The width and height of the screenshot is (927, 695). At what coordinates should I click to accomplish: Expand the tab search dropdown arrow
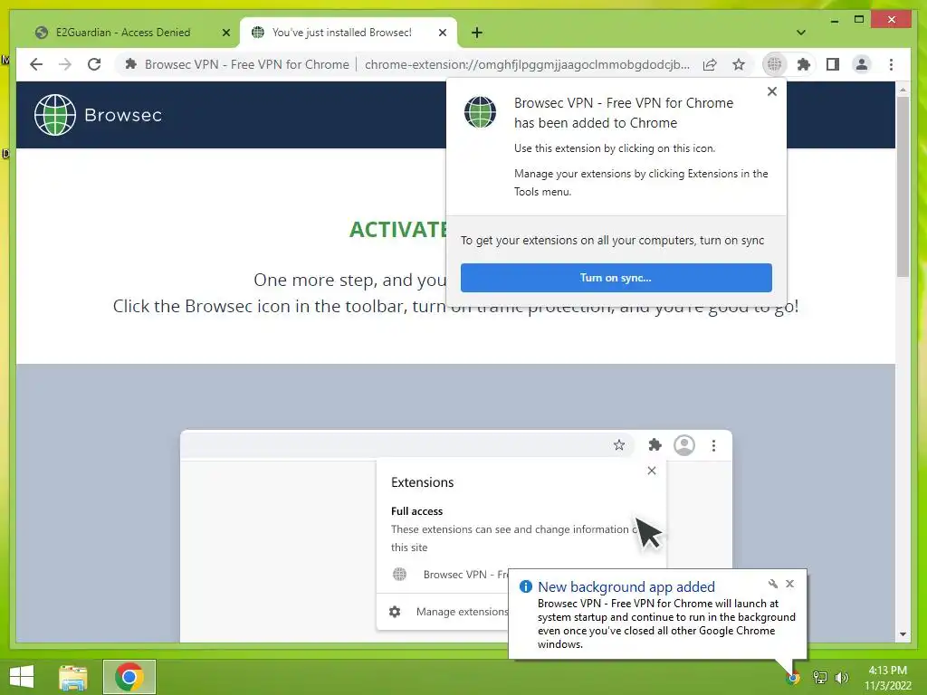(801, 33)
